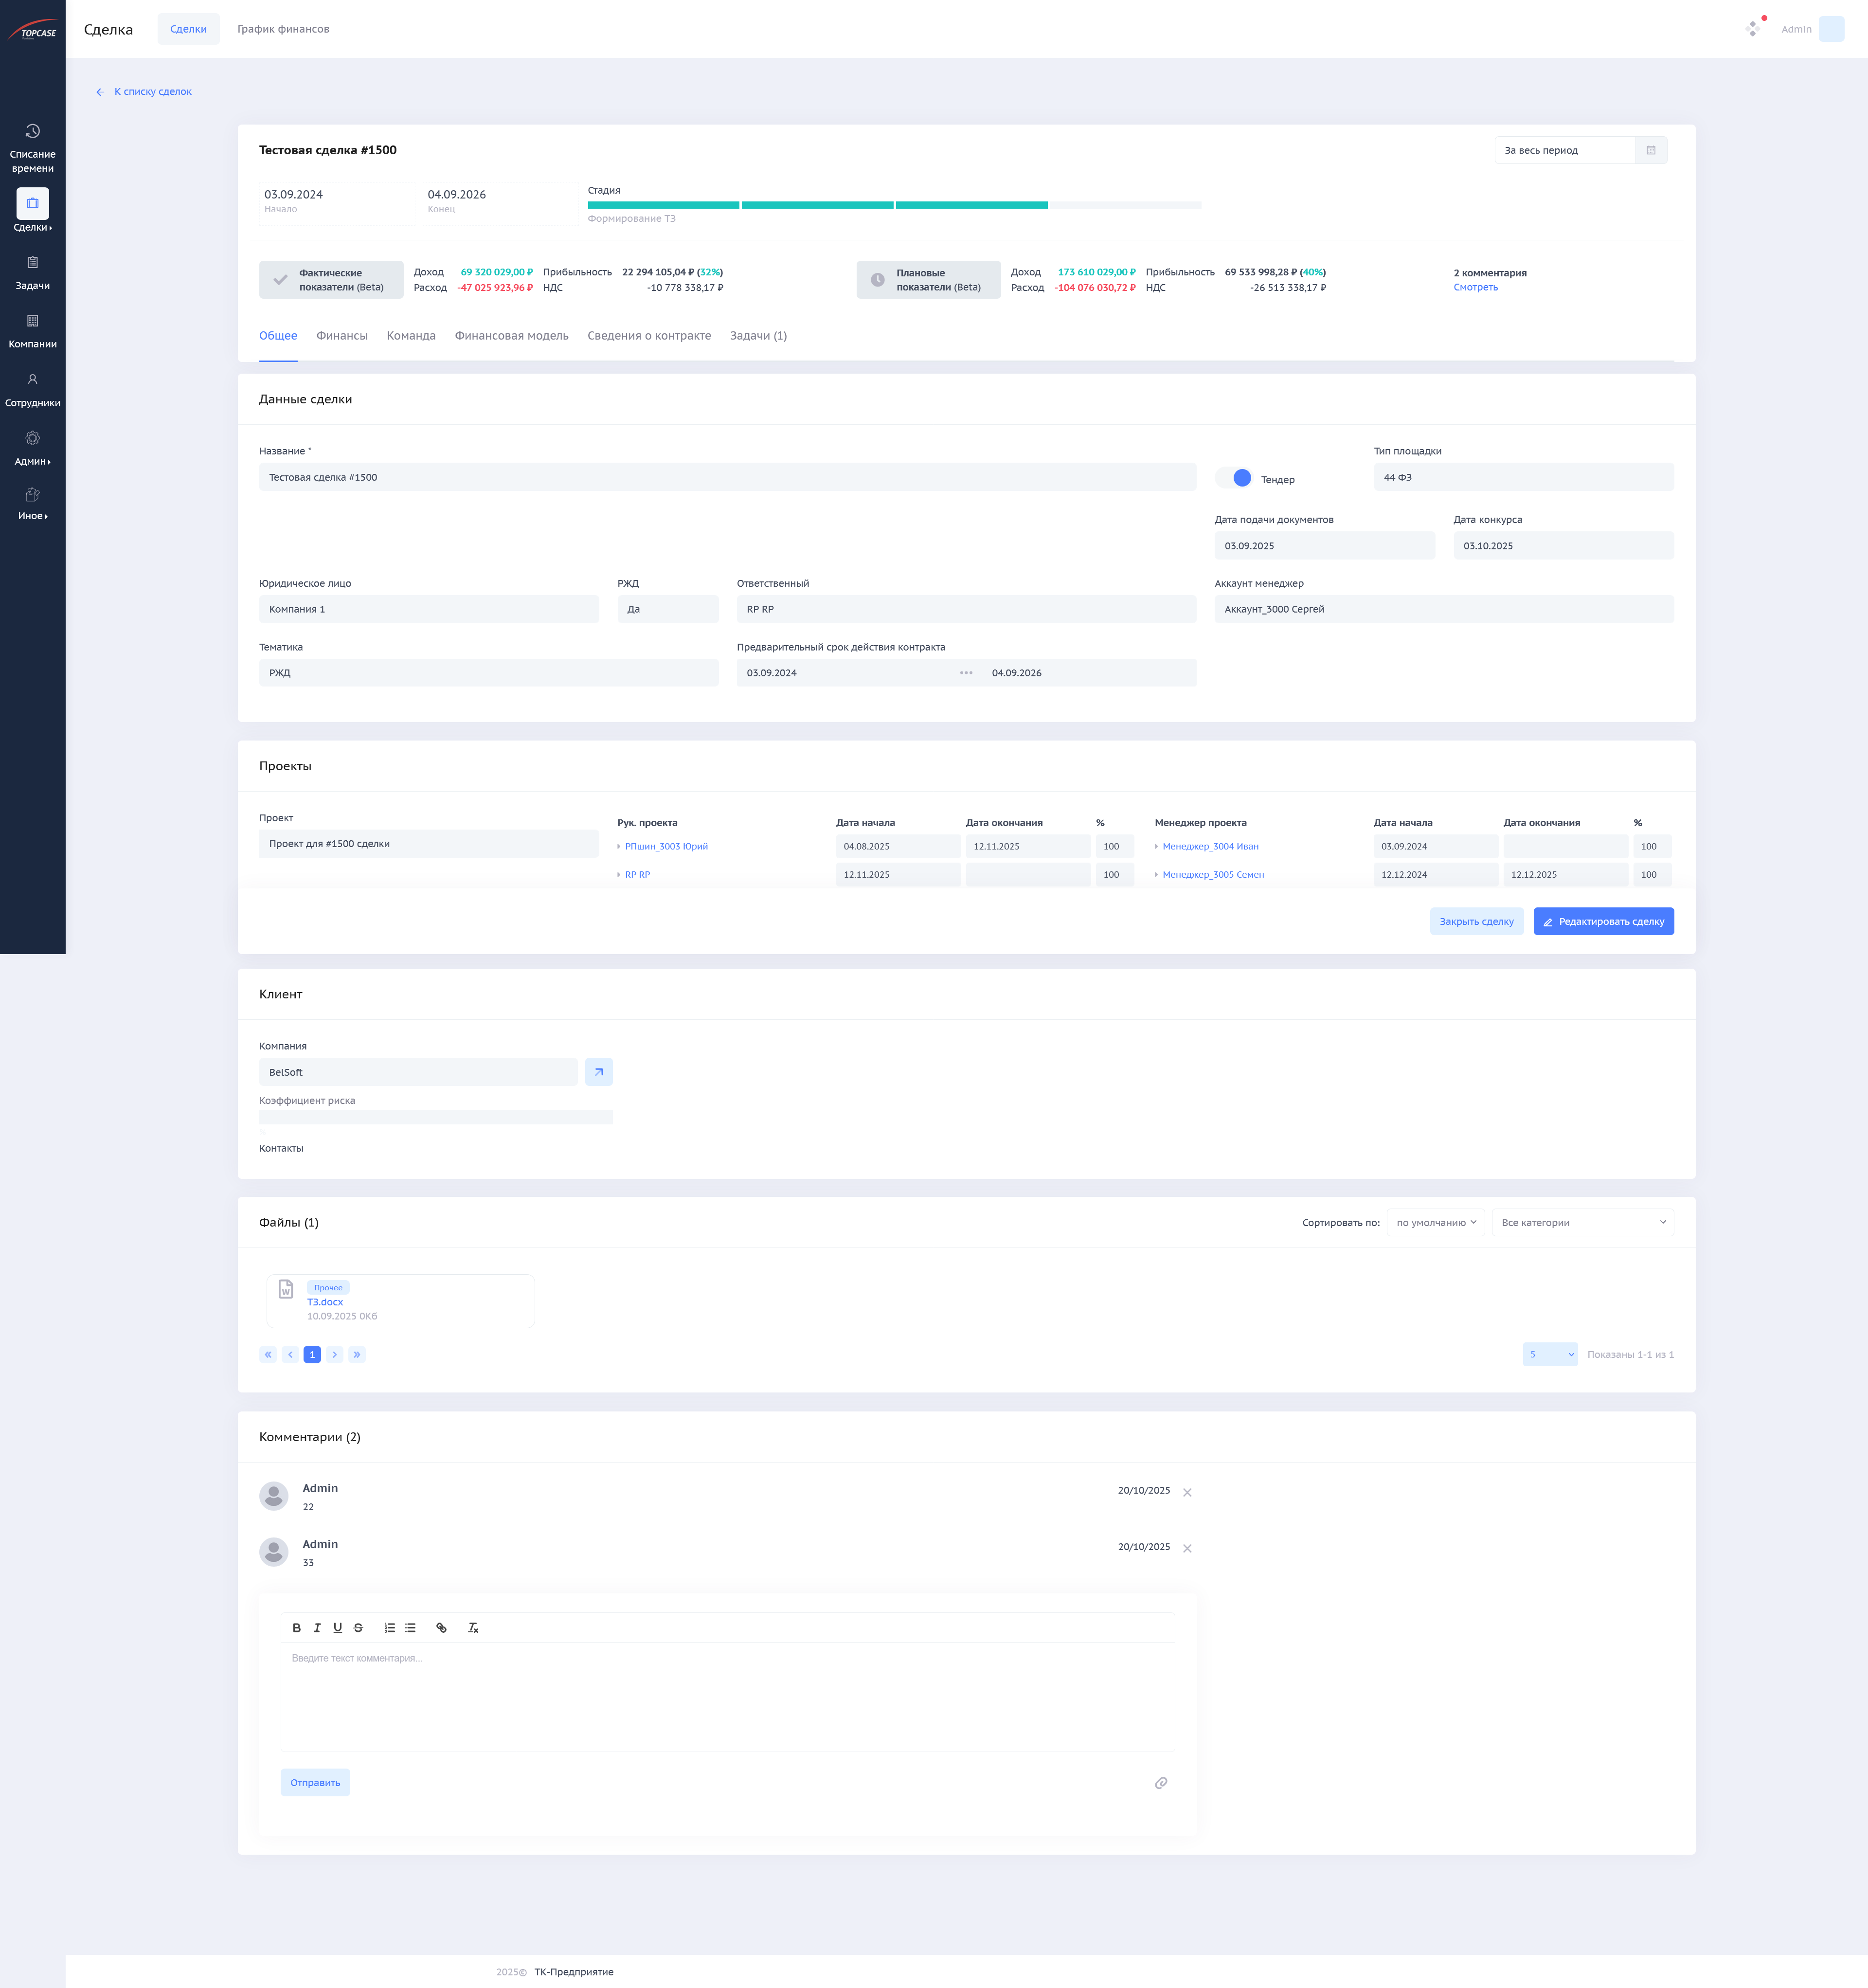Toggle the Тендер switch

pos(1234,478)
